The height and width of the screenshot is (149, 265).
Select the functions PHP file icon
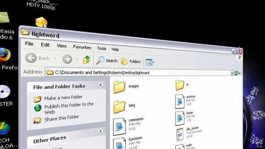point(120,144)
